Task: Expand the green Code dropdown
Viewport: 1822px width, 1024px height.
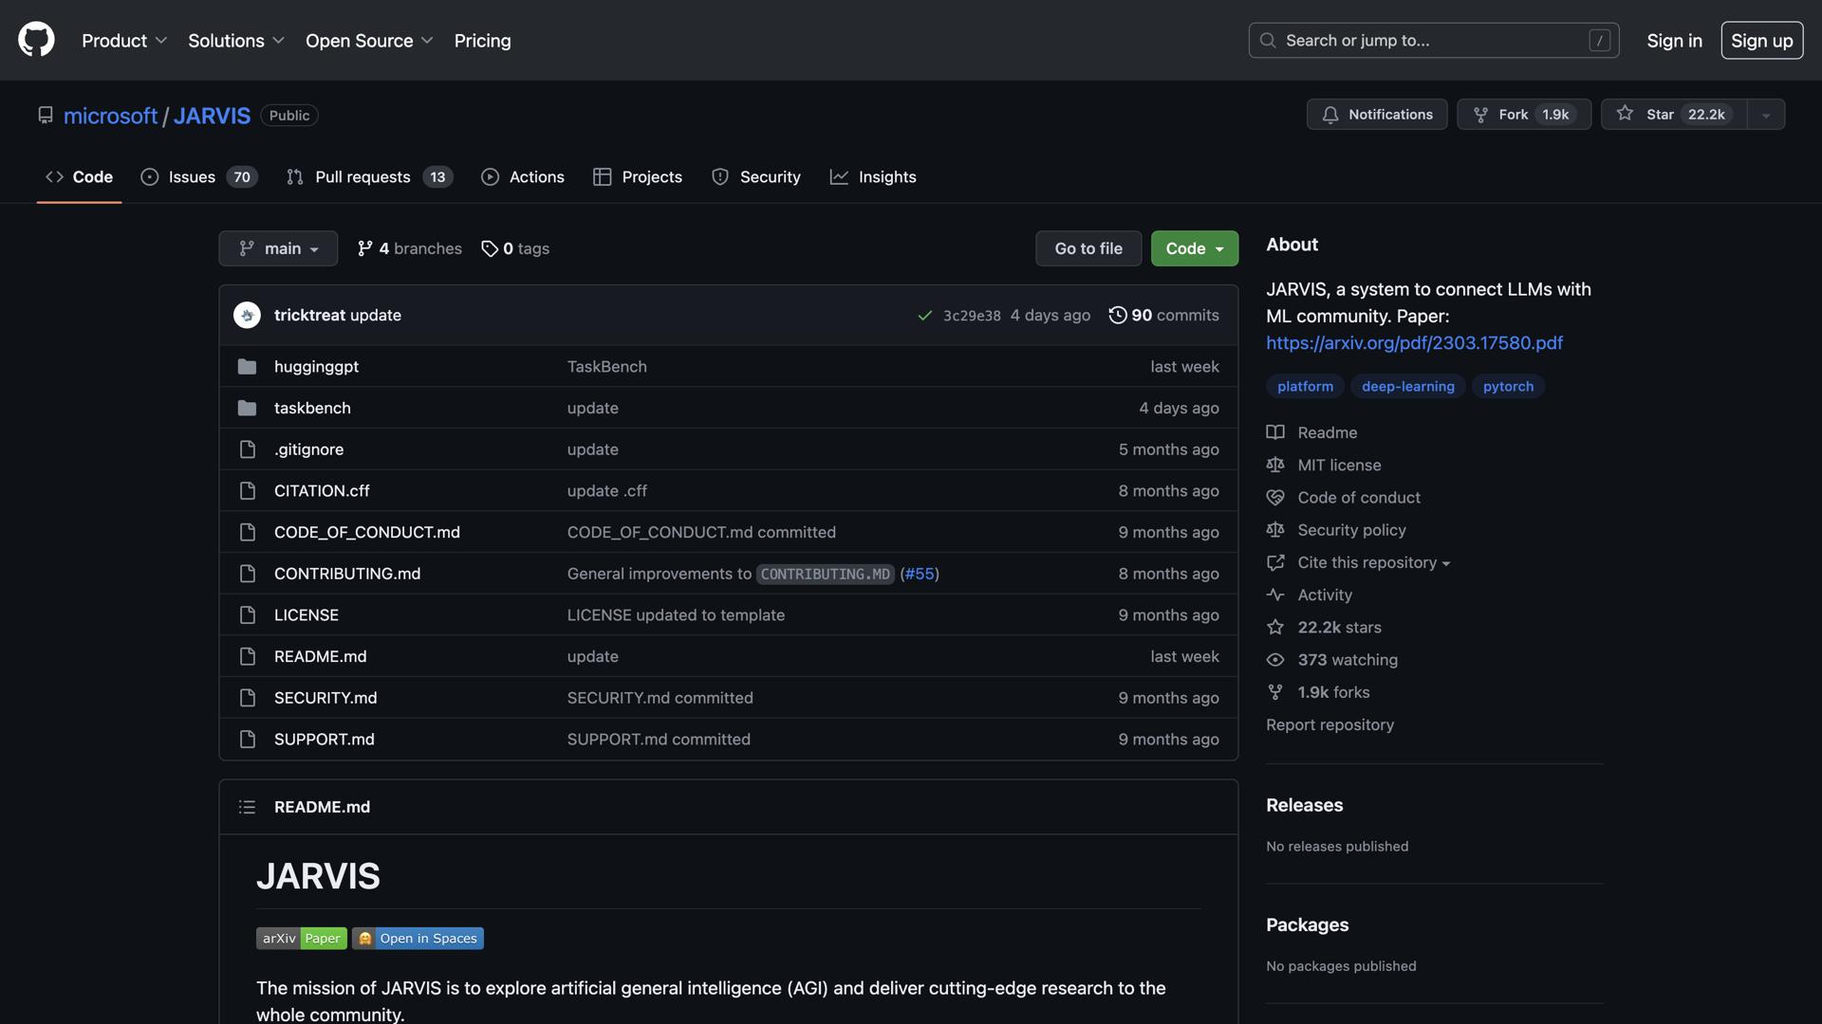Action: click(1194, 248)
